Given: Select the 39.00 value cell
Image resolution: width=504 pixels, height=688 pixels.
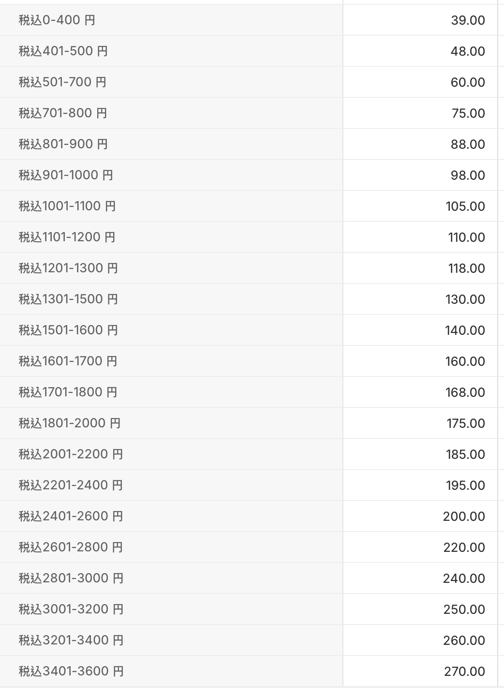Looking at the screenshot, I should (x=467, y=20).
